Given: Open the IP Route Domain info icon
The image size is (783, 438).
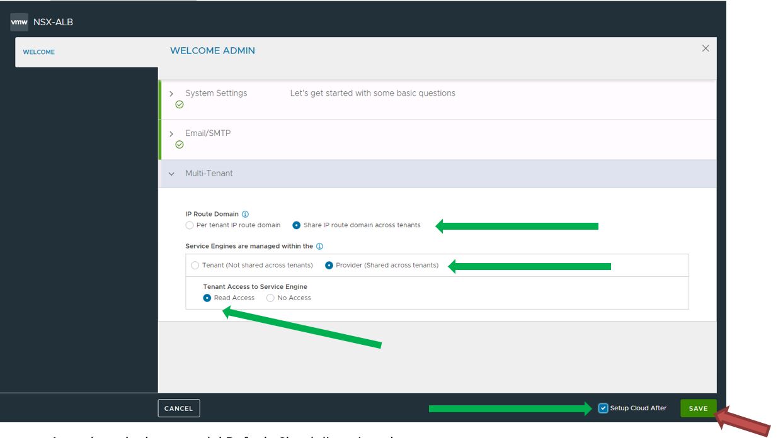Looking at the screenshot, I should [246, 214].
